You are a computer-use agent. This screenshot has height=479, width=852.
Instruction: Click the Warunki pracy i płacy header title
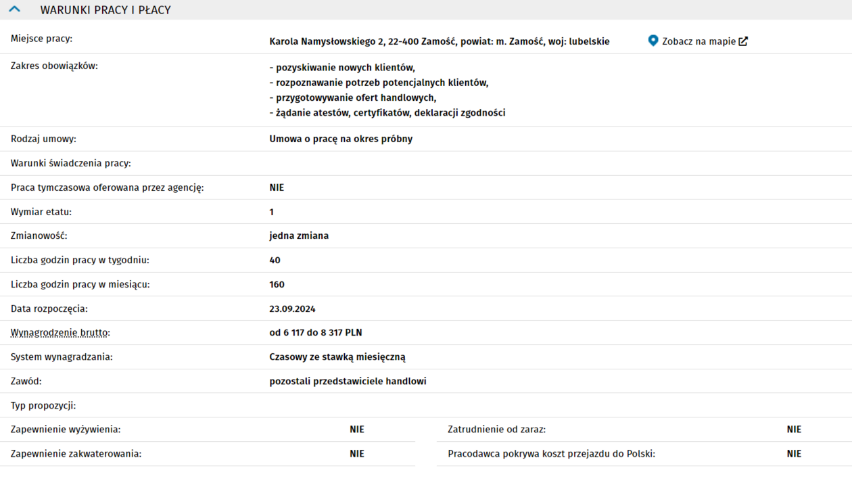coord(105,10)
